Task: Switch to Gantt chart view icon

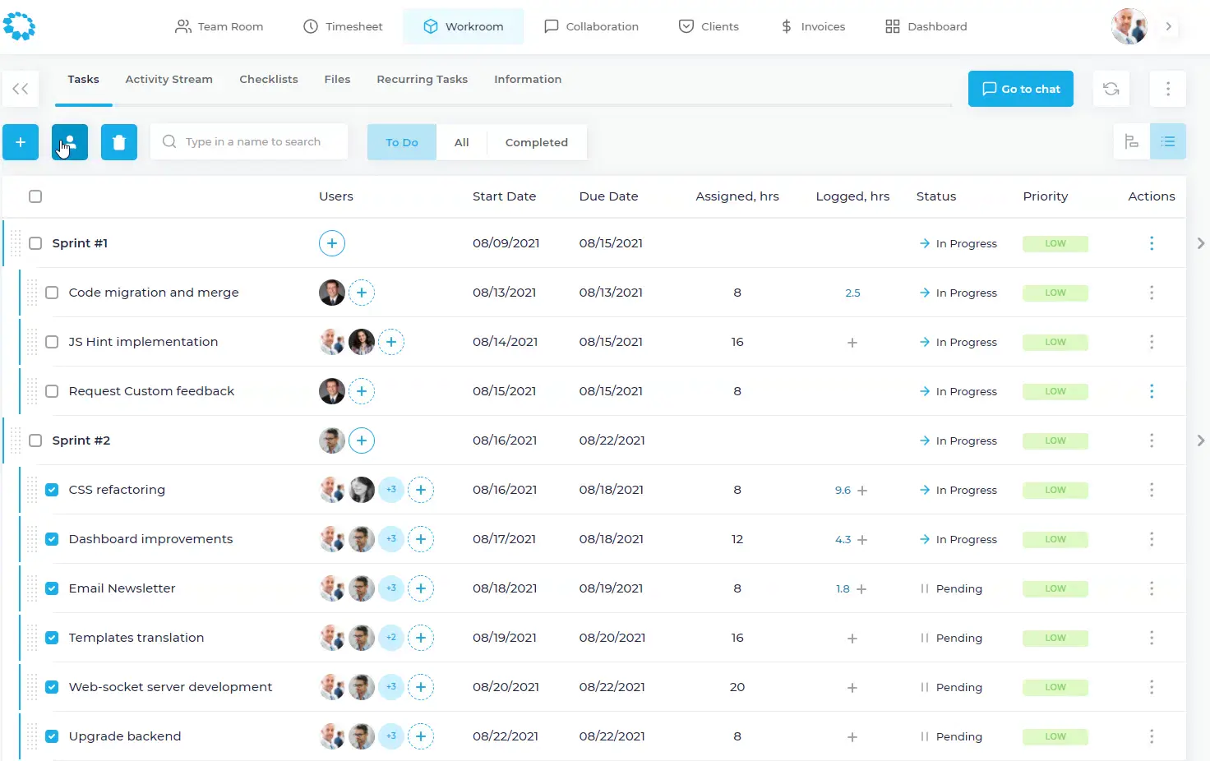Action: click(1131, 142)
